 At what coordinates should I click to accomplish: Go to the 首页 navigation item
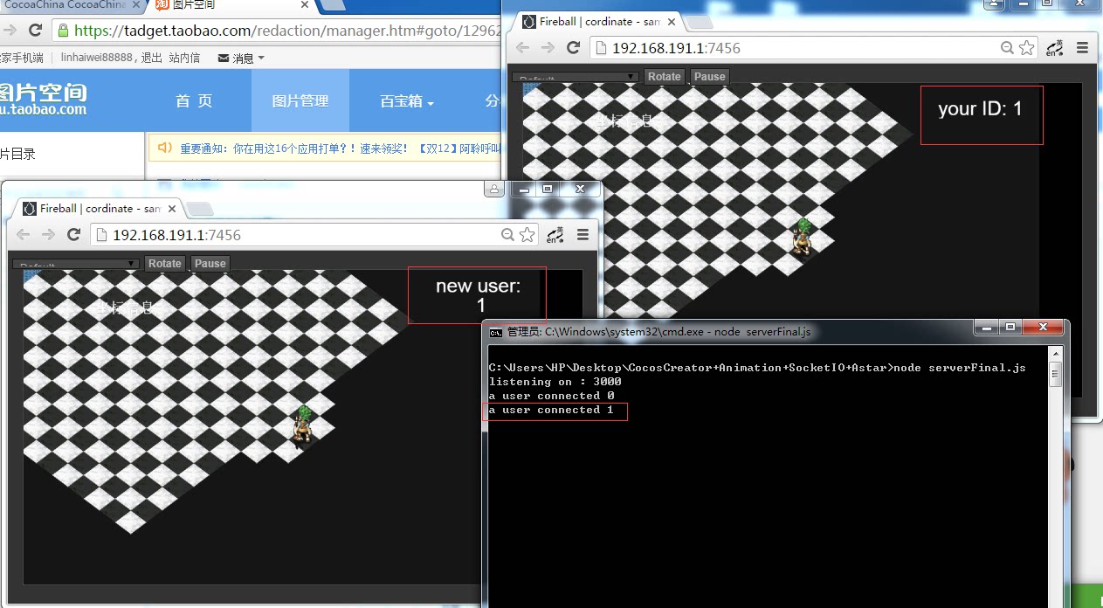[x=194, y=101]
